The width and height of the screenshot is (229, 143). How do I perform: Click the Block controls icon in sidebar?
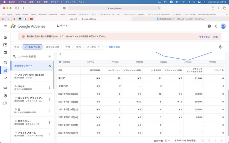point(5,63)
